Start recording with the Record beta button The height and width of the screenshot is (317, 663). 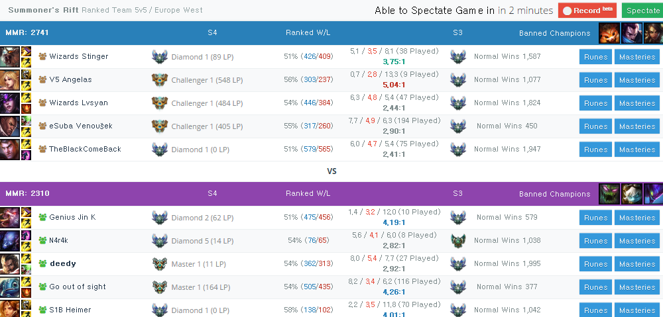[587, 11]
